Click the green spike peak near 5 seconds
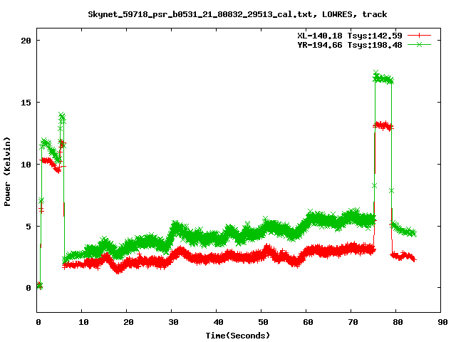The height and width of the screenshot is (342, 456). tap(62, 116)
